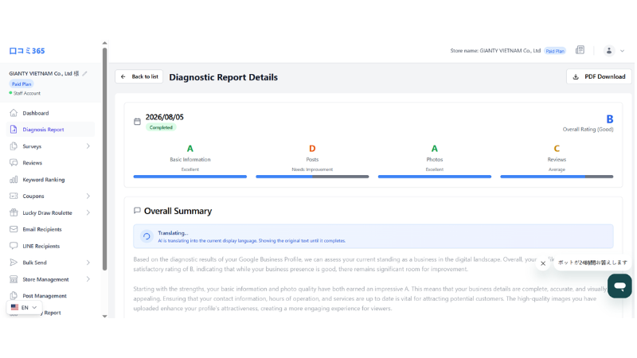The height and width of the screenshot is (358, 637).
Task: Expand the Coupons submenu chevron
Action: click(x=88, y=196)
